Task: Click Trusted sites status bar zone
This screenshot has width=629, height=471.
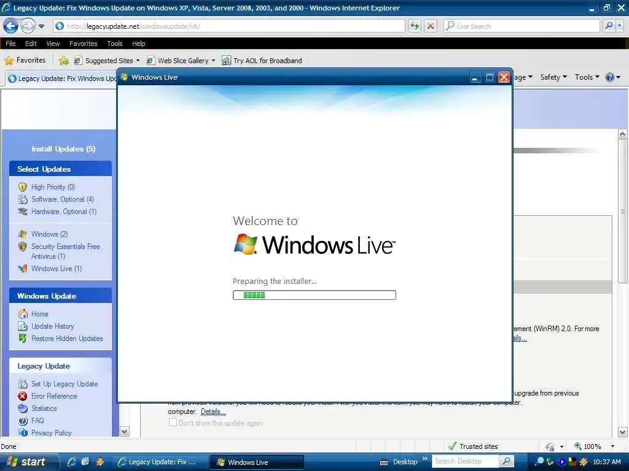Action: (473, 446)
